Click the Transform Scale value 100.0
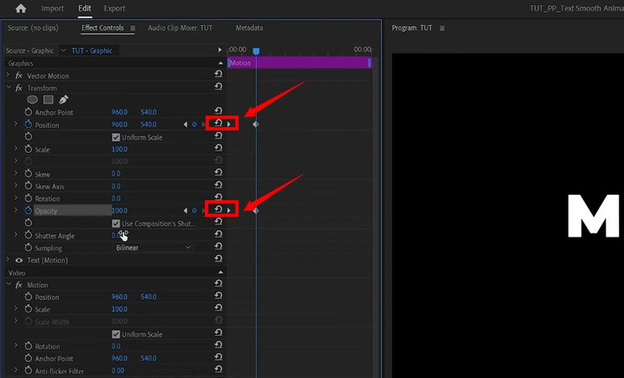The image size is (624, 378). pos(119,150)
